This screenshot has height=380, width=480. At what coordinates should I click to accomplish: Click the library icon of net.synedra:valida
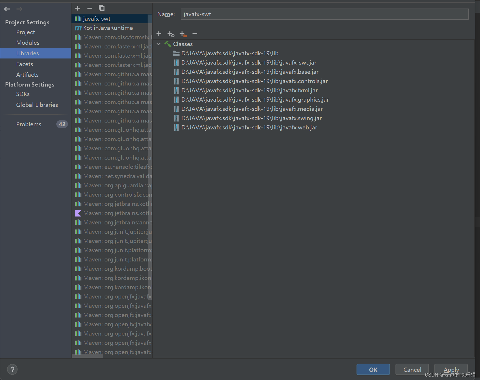coord(78,176)
